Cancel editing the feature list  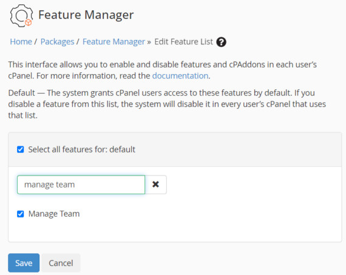point(61,263)
